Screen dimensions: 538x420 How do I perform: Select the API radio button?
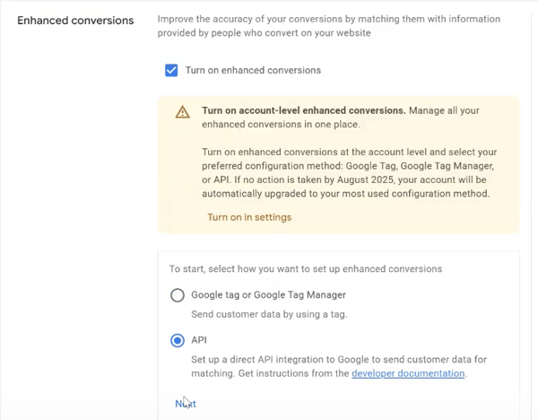tap(178, 340)
